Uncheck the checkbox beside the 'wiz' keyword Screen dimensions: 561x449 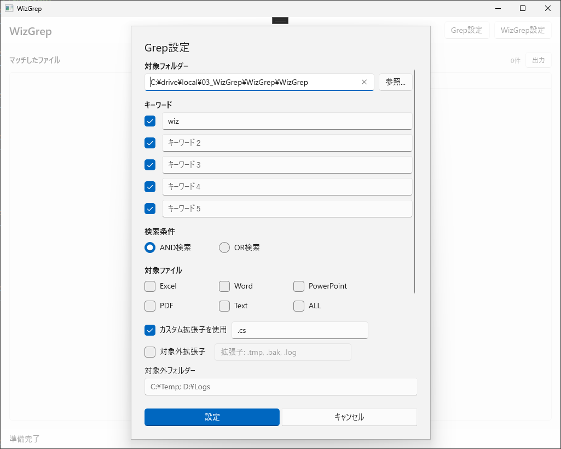150,121
